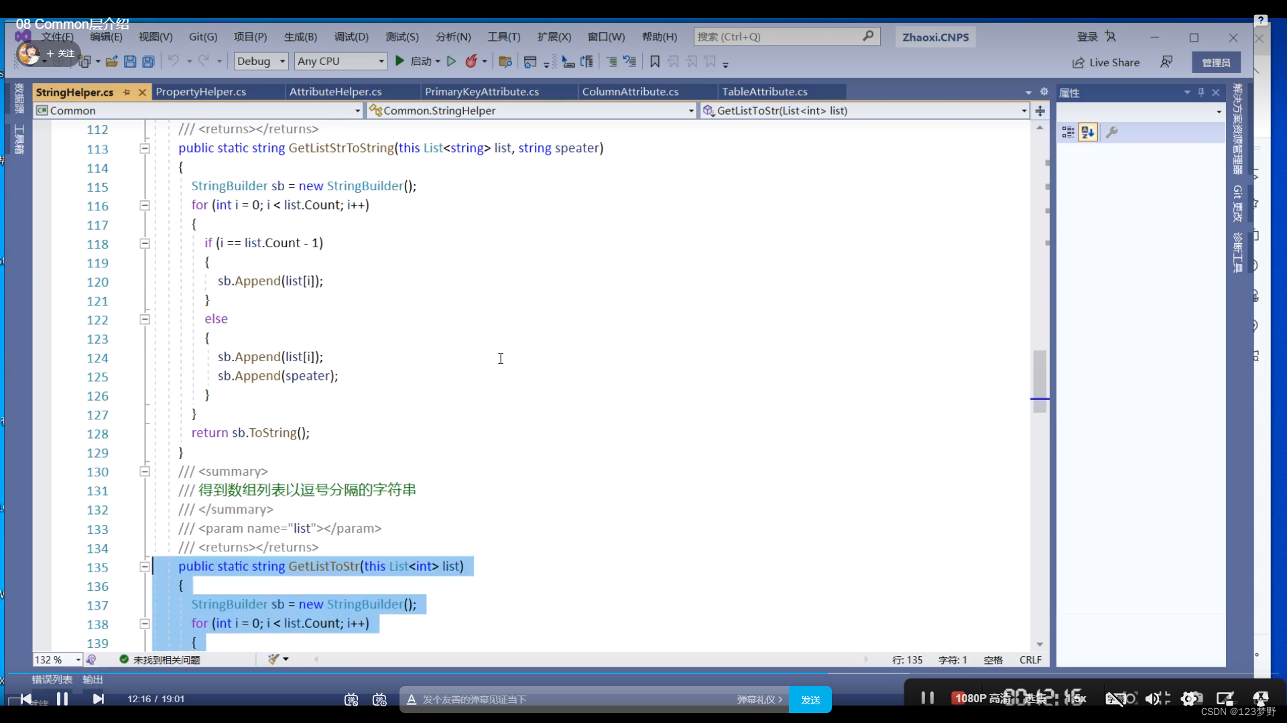Toggle the bookmark icon in the toolbar
The image size is (1287, 723).
[x=655, y=62]
